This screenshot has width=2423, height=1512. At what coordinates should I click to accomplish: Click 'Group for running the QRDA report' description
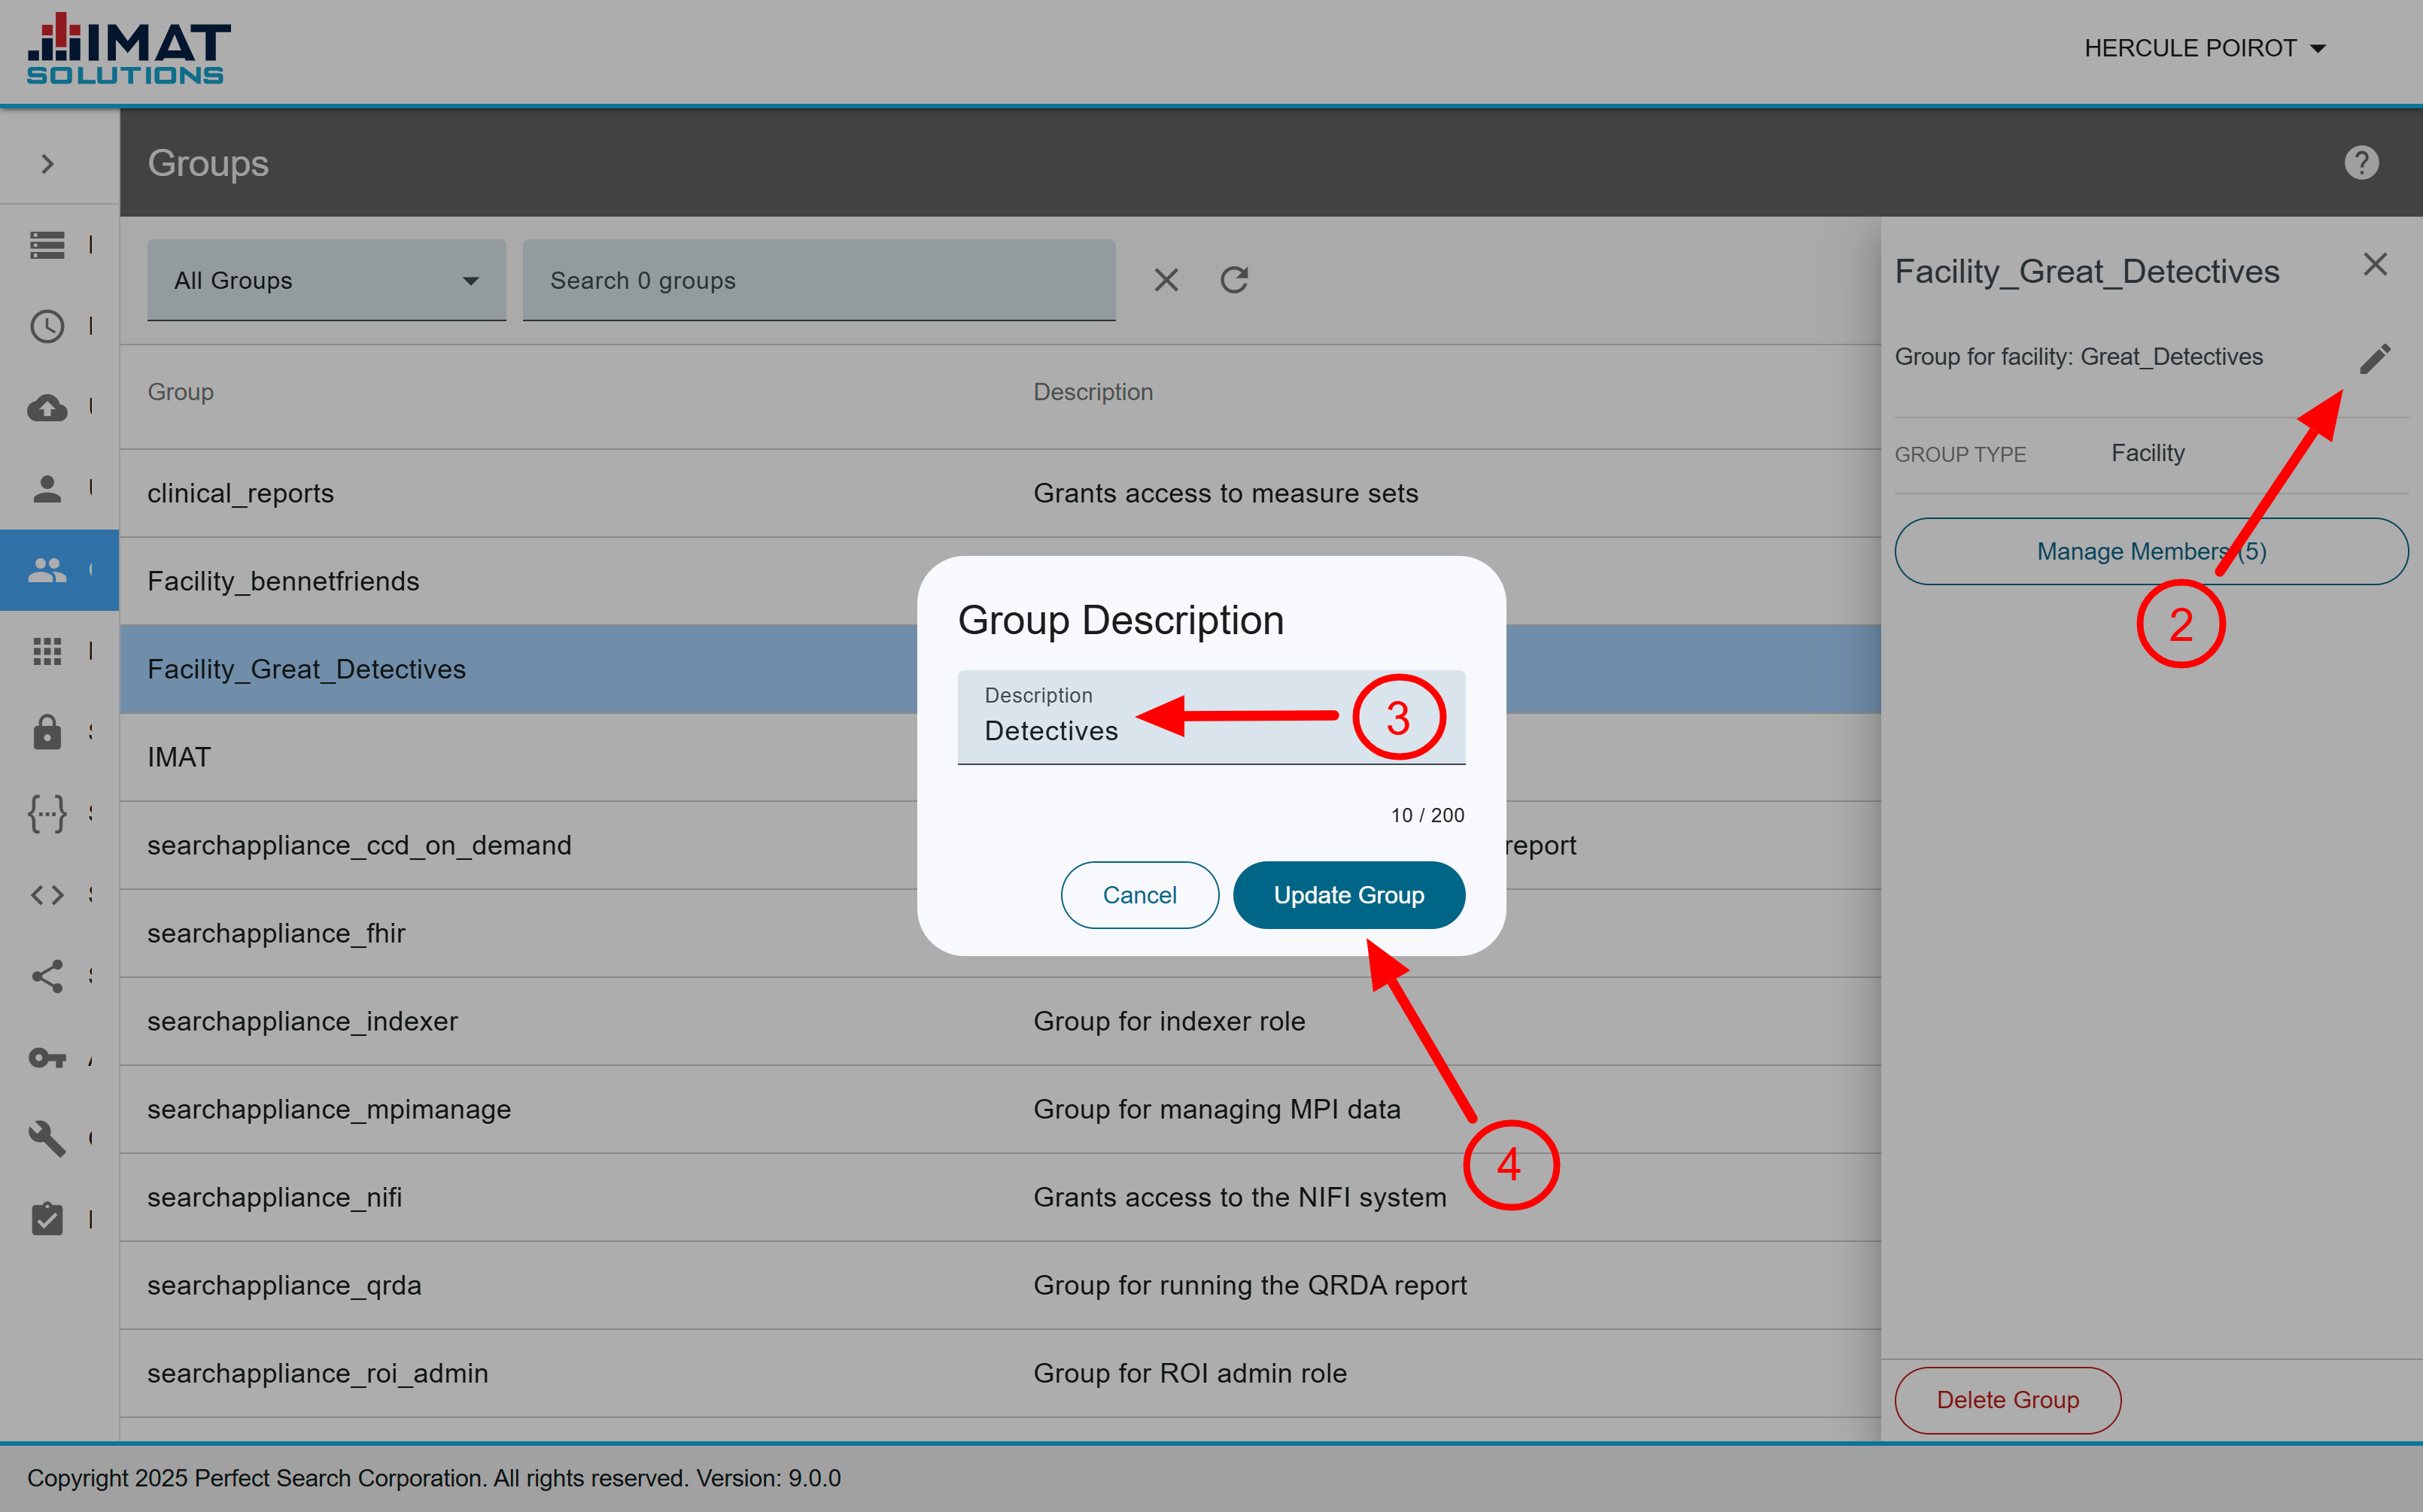(x=1250, y=1285)
